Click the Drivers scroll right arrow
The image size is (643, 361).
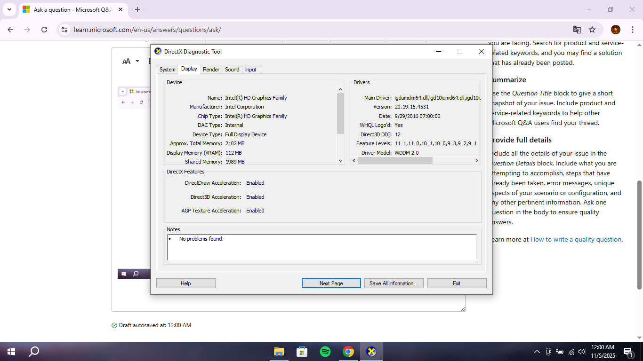point(476,160)
